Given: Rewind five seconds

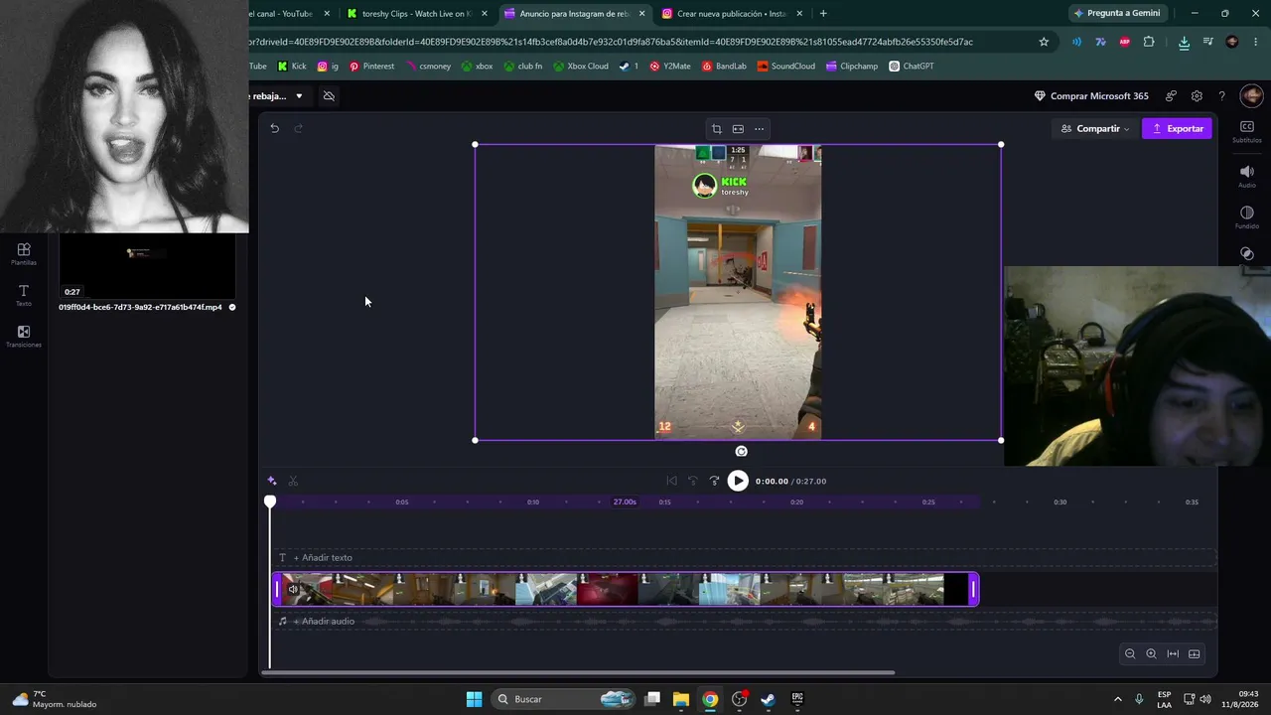Looking at the screenshot, I should click(x=693, y=481).
